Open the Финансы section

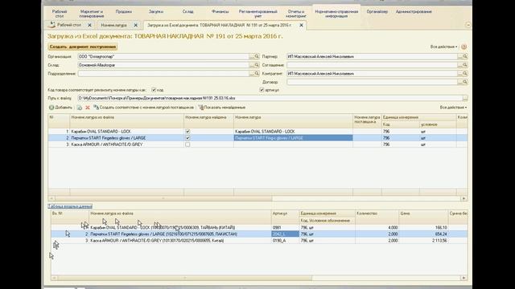click(x=220, y=11)
